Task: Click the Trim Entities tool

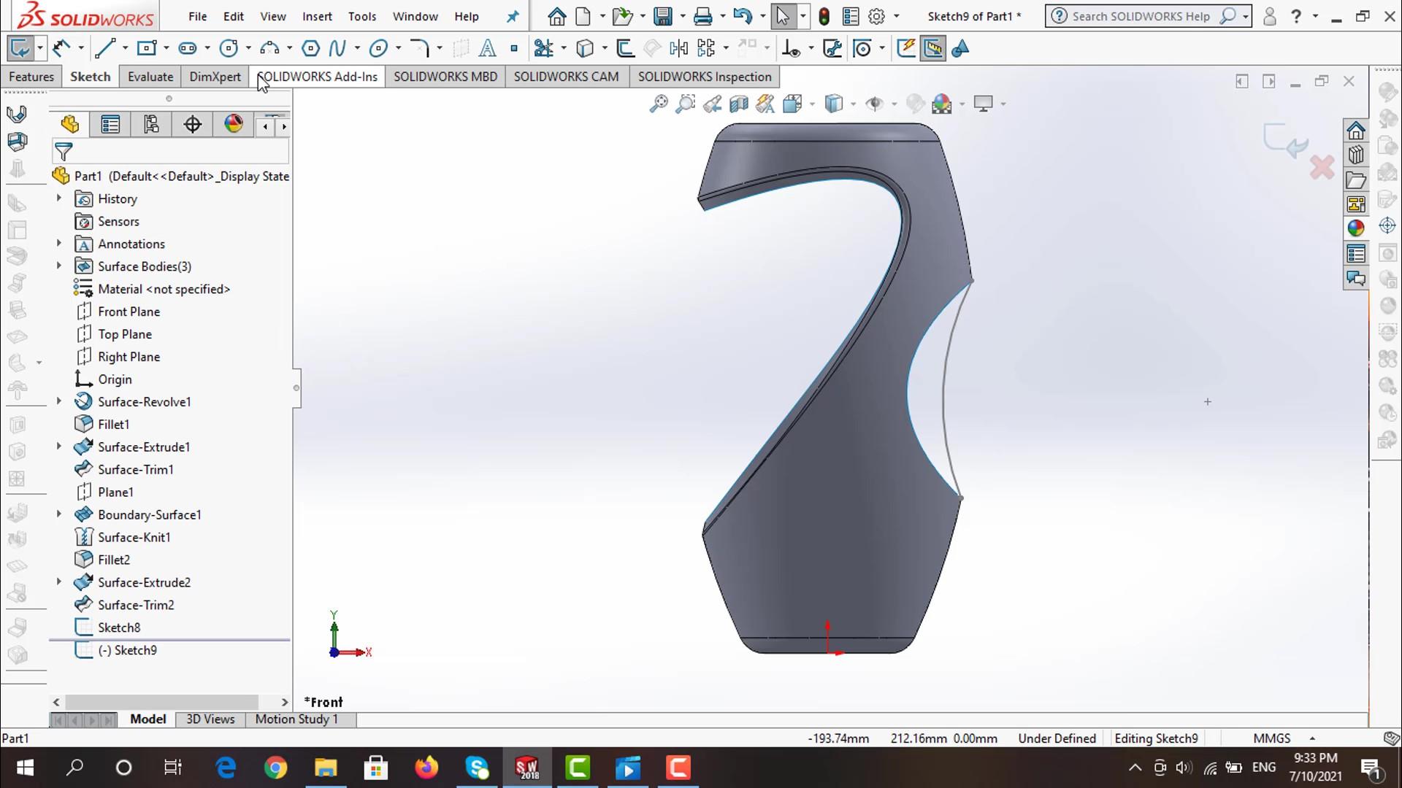Action: tap(543, 49)
